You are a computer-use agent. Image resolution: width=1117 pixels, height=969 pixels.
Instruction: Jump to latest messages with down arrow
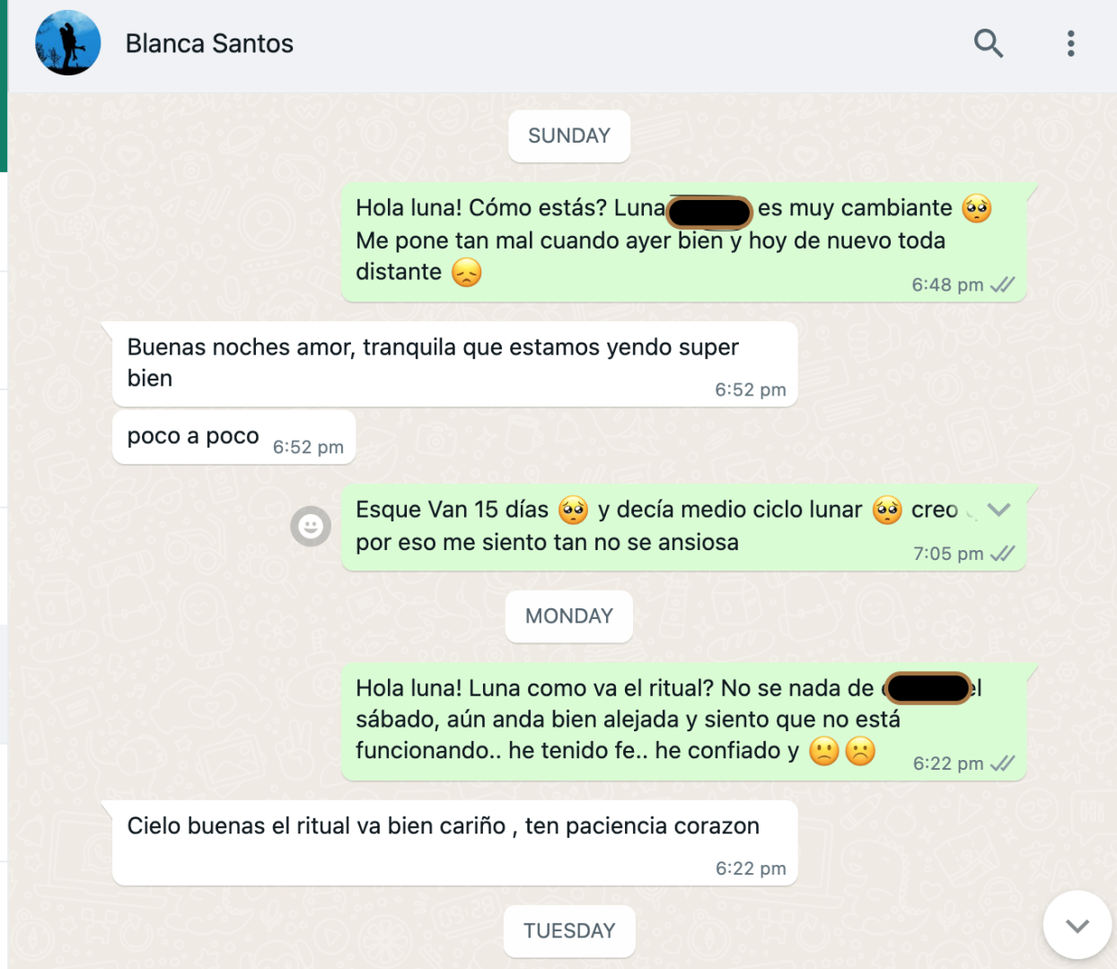1077,925
